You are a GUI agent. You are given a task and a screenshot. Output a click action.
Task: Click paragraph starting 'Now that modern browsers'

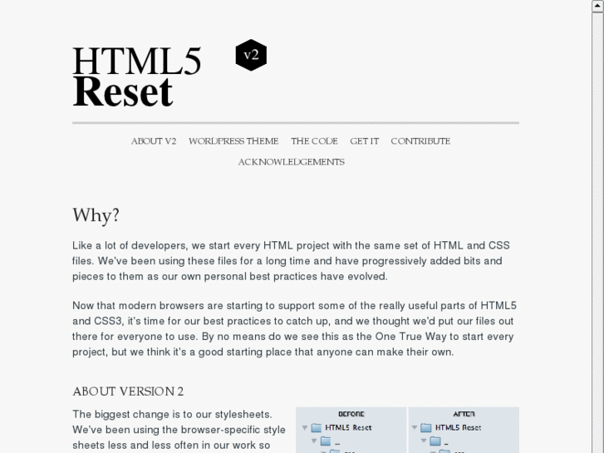(x=295, y=329)
